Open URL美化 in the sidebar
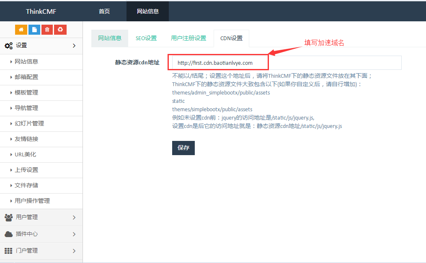 tap(41, 155)
